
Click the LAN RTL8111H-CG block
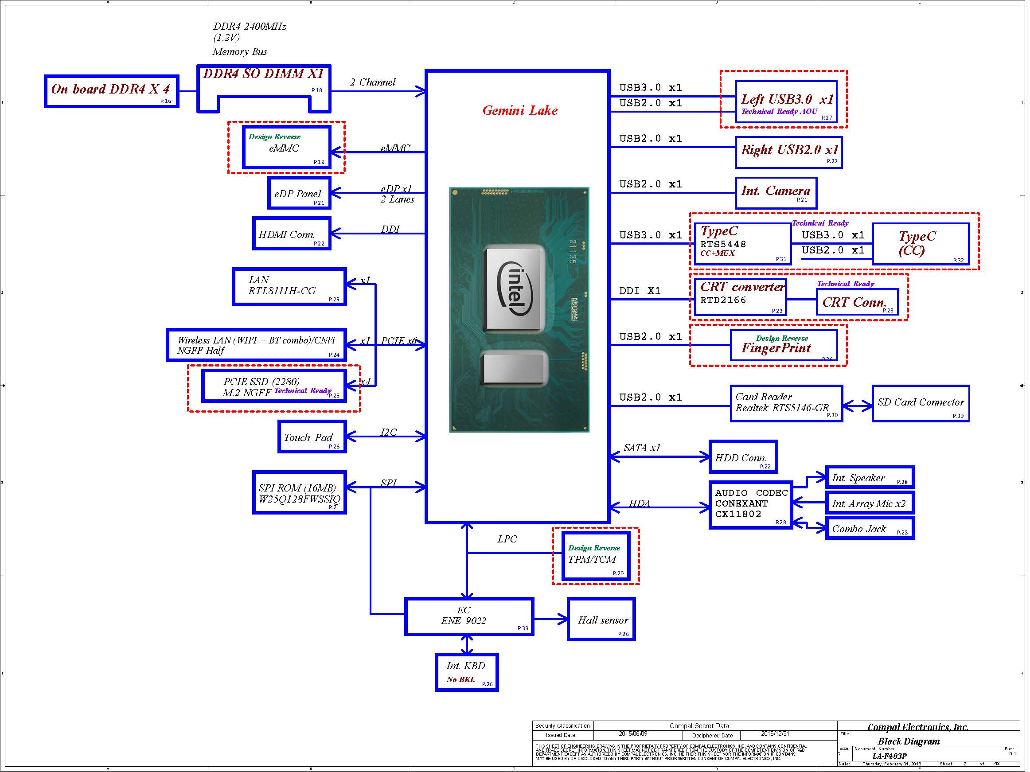click(289, 287)
